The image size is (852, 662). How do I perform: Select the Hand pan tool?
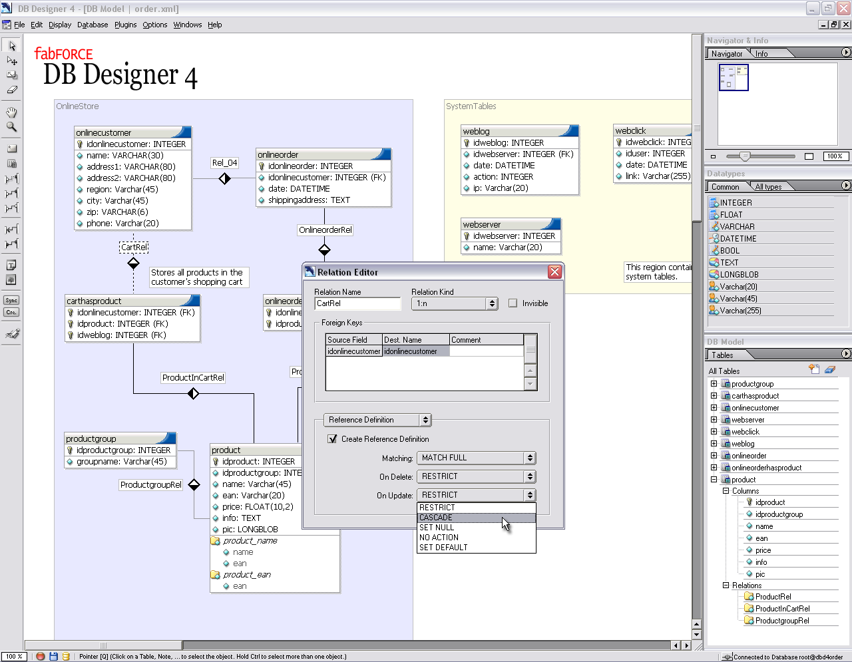(x=11, y=112)
